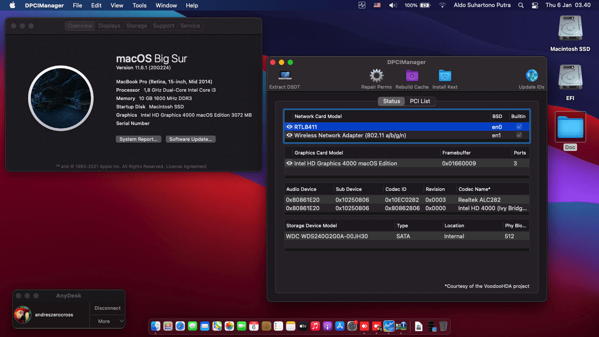
Task: Click the eye icon beside Intel HD Graphics 4000
Action: [289, 163]
